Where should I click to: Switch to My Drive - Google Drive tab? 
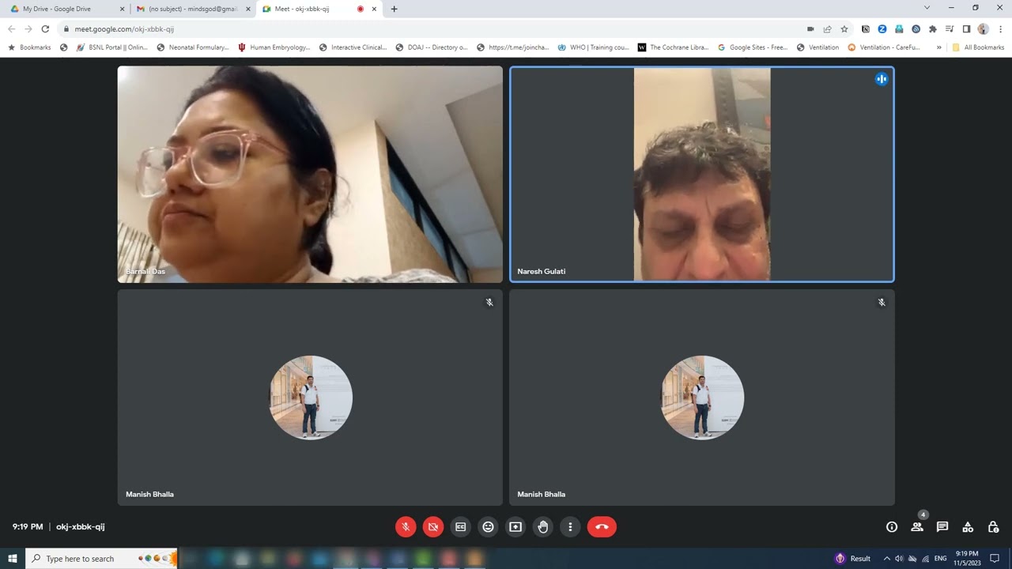(66, 9)
